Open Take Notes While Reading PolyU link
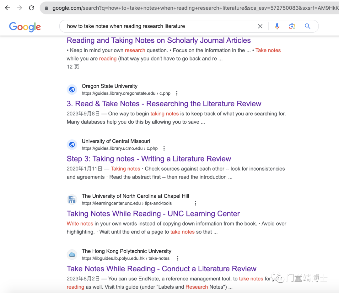 coord(162,269)
